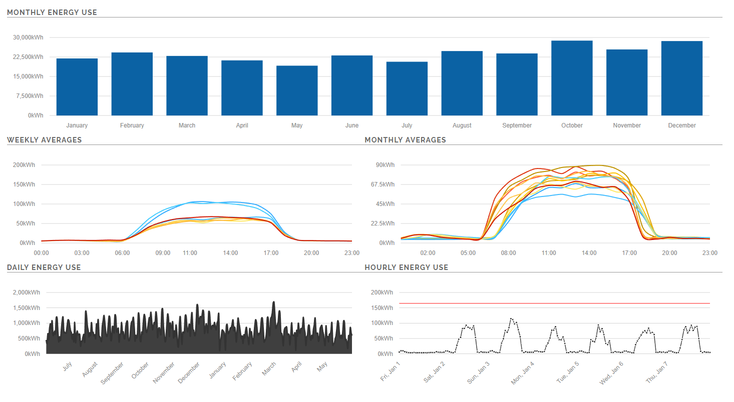734x402 pixels.
Task: Click the top blue curve in Weekly Averages
Action: click(200, 202)
